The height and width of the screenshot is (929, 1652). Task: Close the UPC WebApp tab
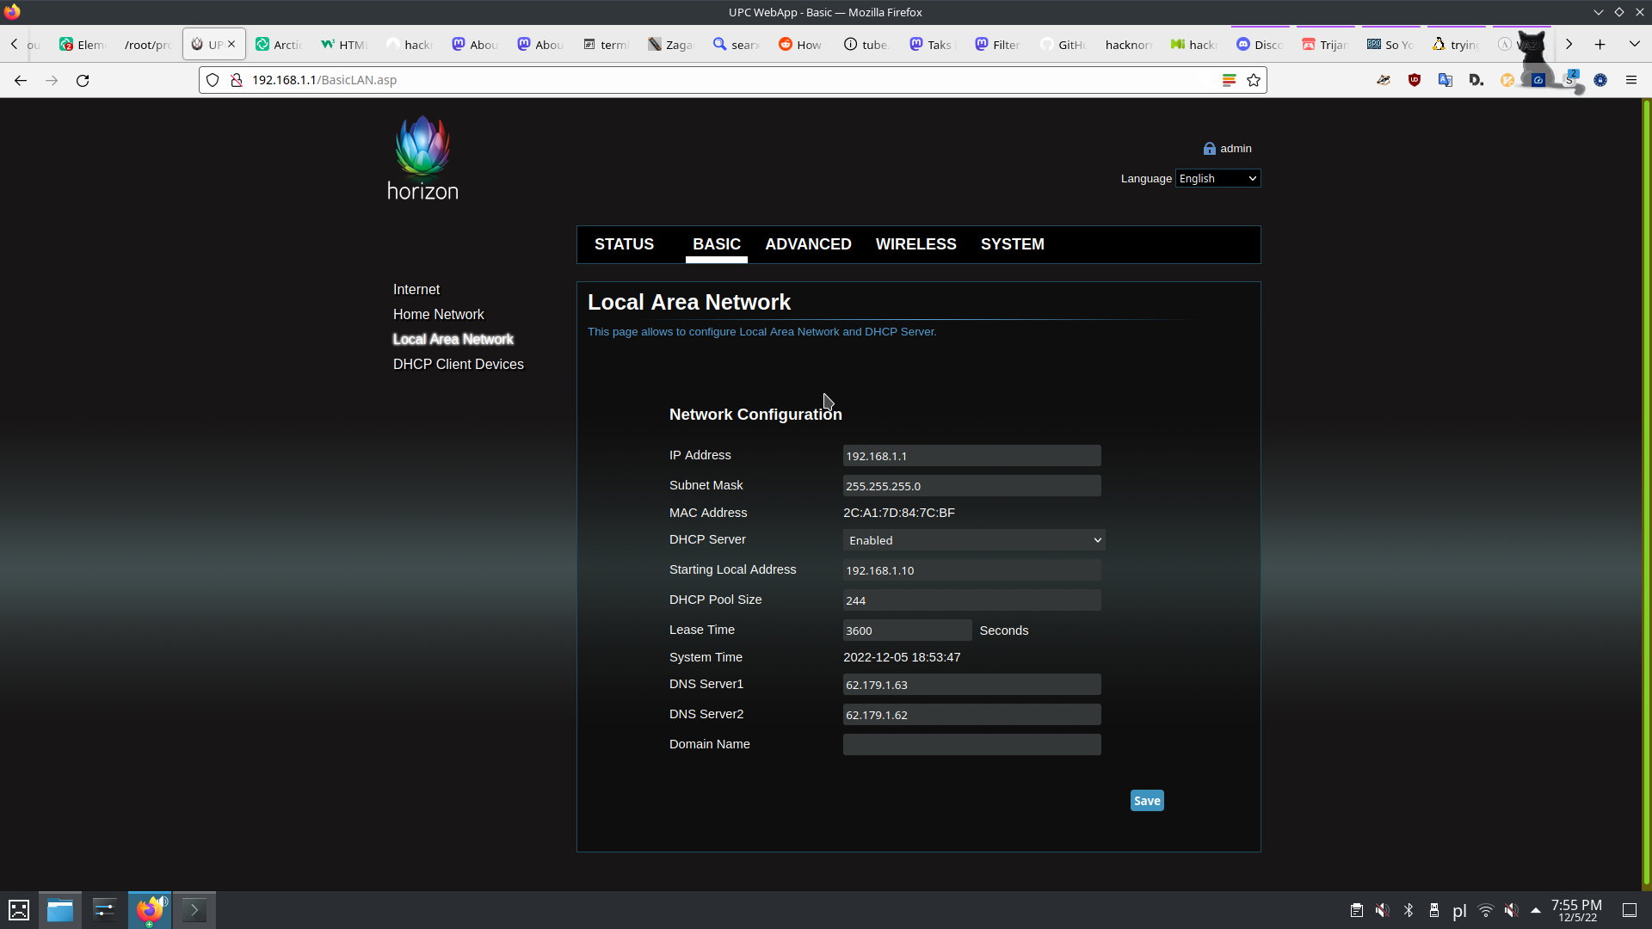(x=231, y=44)
